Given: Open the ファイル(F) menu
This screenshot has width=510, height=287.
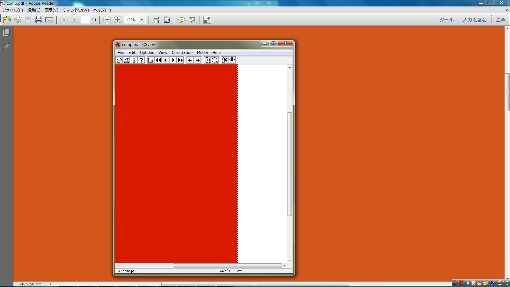Looking at the screenshot, I should click(x=13, y=10).
